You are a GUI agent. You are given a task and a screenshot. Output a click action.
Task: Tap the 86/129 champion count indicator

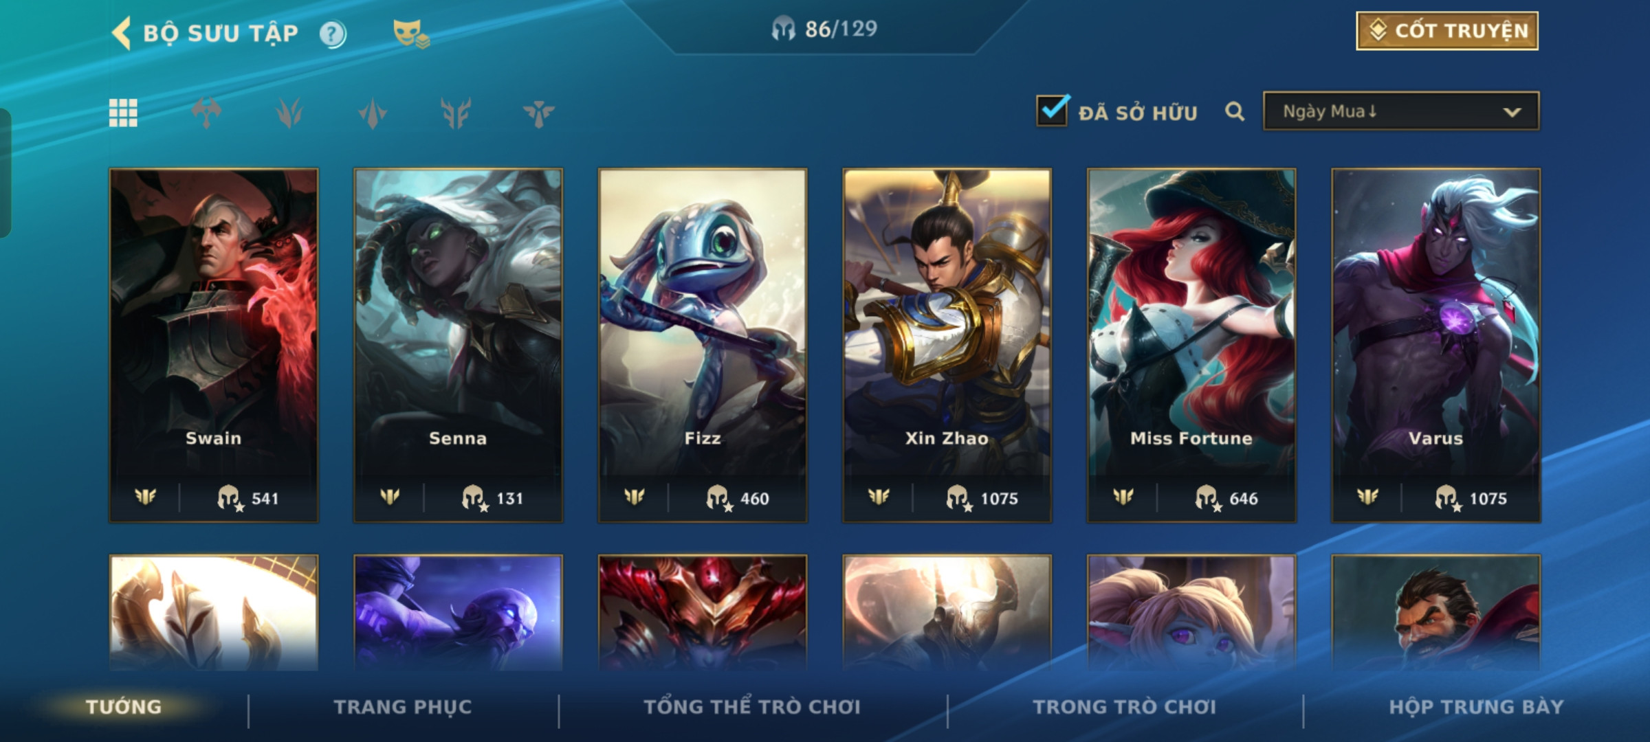[x=824, y=29]
